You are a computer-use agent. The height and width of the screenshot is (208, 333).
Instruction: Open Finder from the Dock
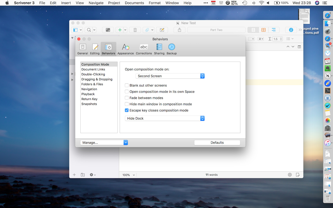[328, 24]
